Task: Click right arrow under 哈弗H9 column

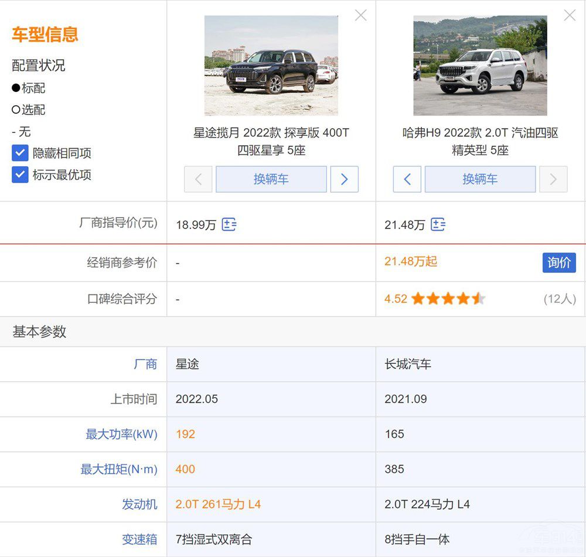Action: point(553,179)
